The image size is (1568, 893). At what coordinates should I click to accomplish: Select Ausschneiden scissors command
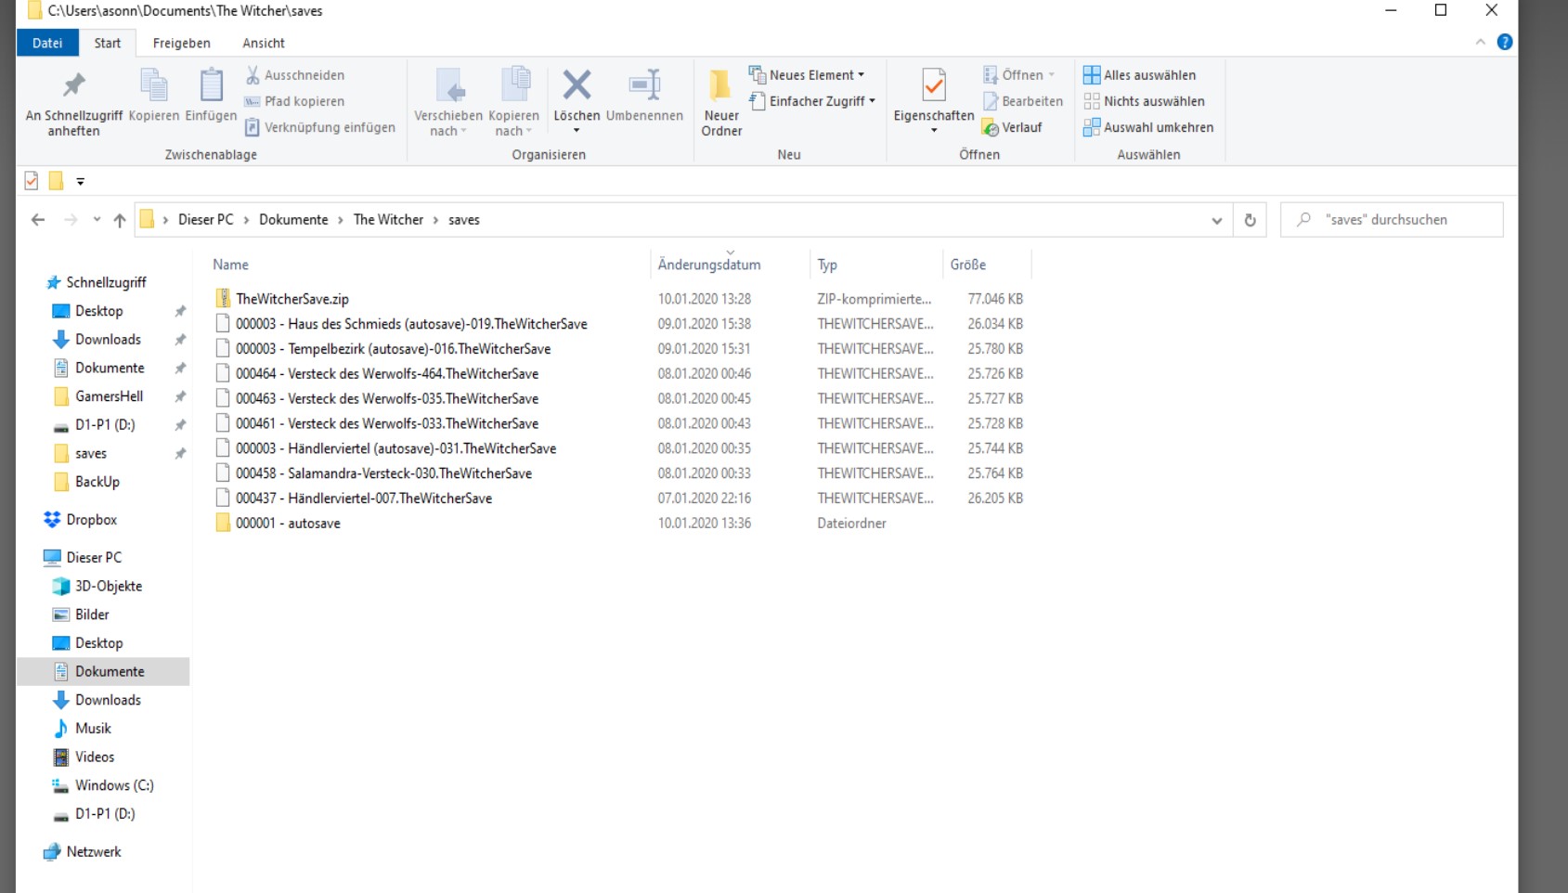[x=294, y=75]
